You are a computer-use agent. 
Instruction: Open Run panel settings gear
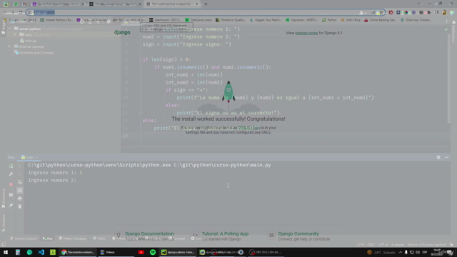click(x=438, y=157)
